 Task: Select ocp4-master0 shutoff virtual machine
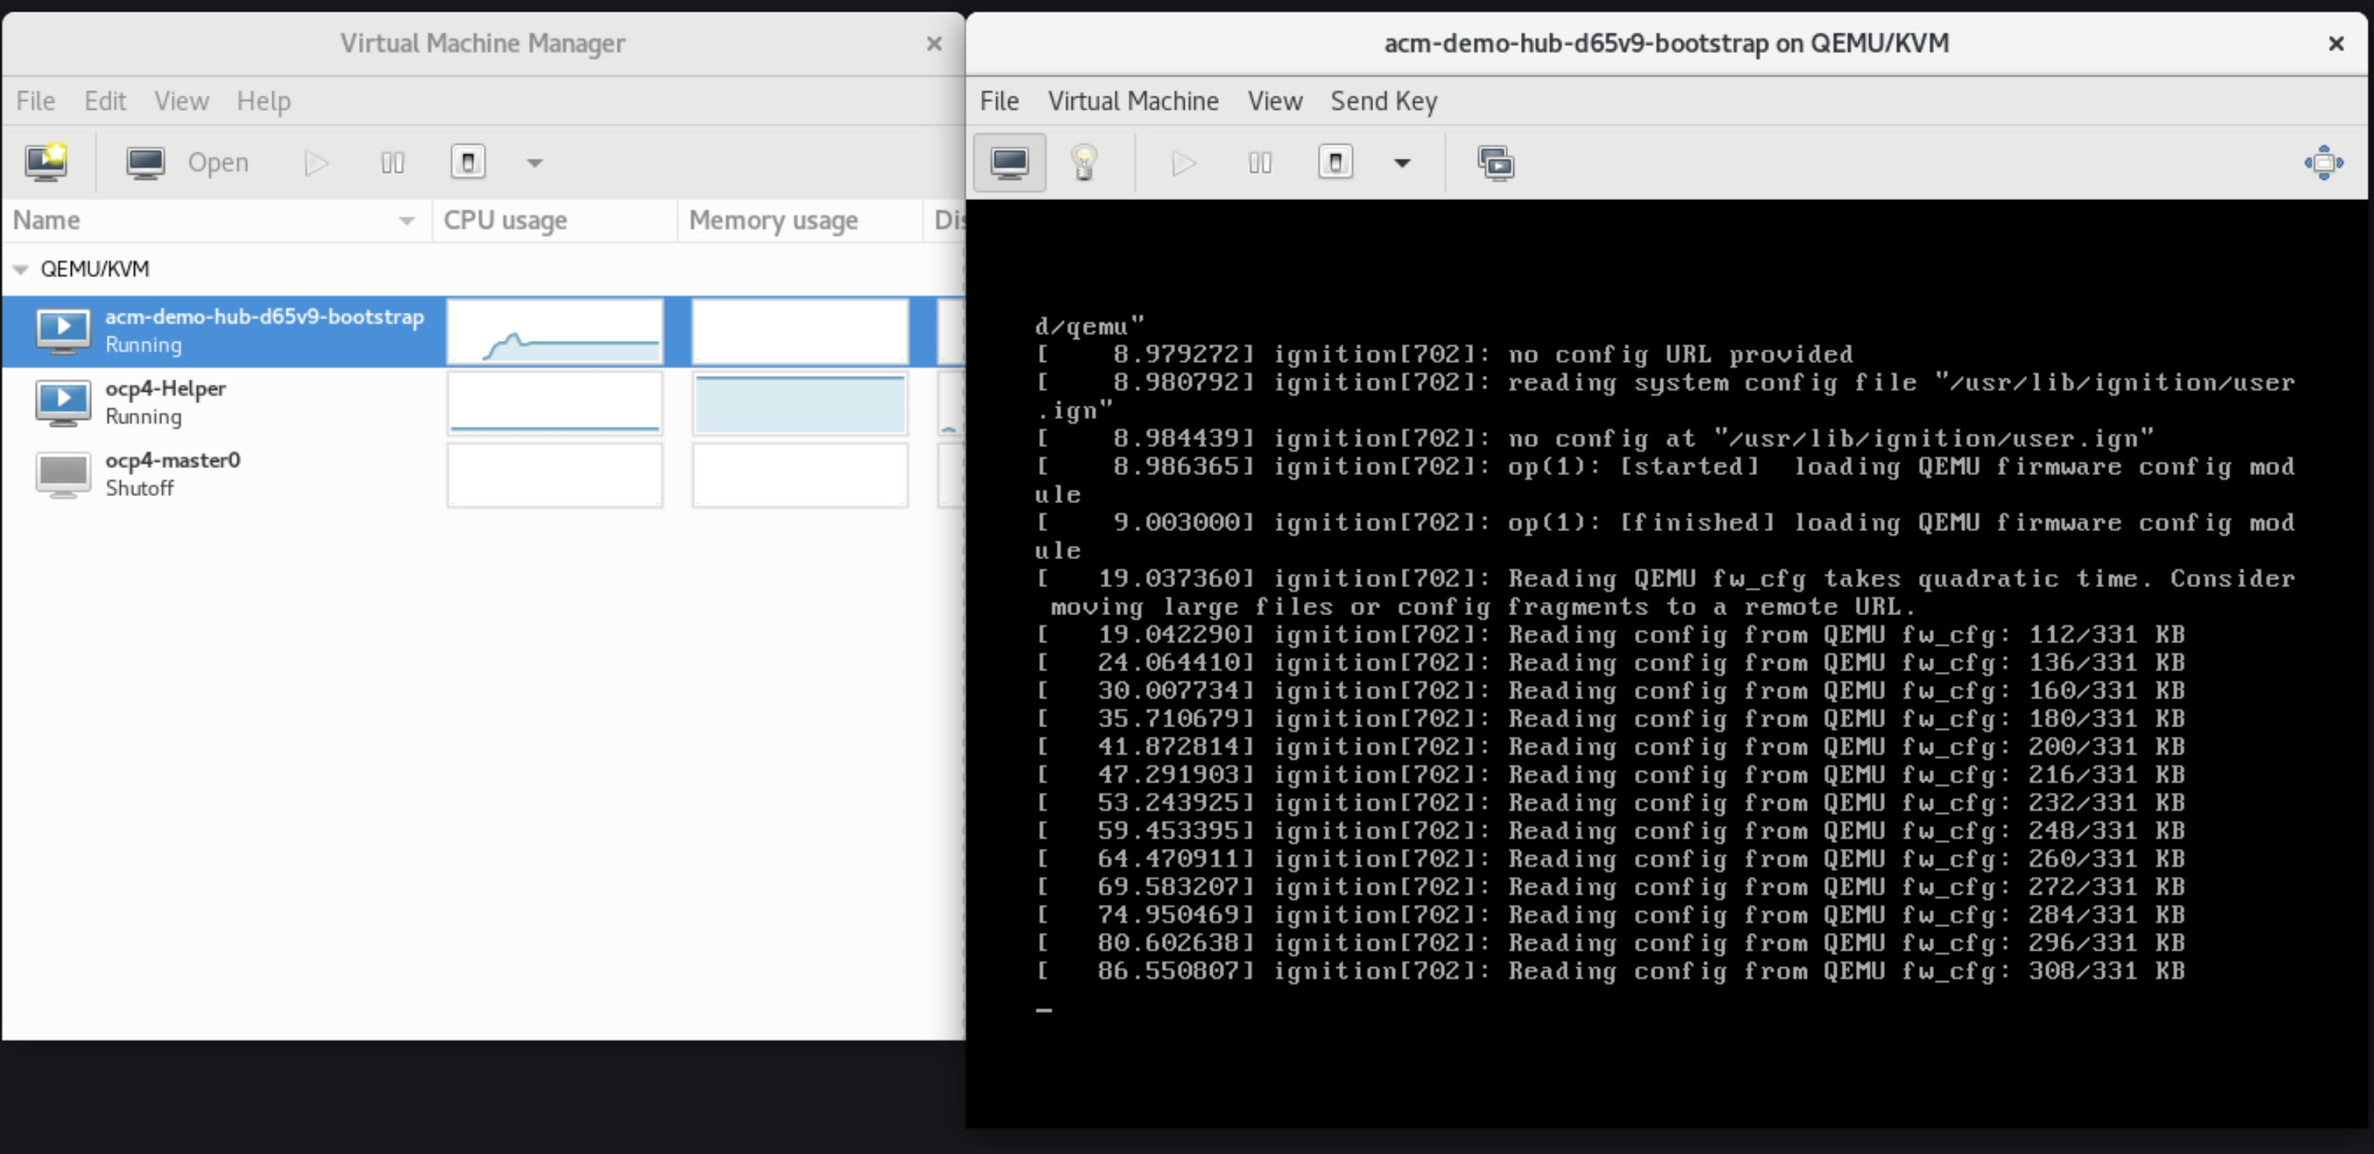point(171,474)
